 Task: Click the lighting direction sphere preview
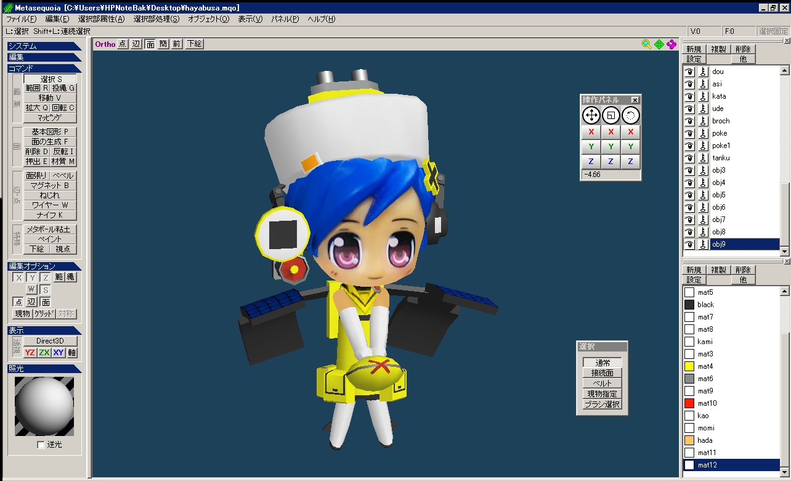click(44, 407)
